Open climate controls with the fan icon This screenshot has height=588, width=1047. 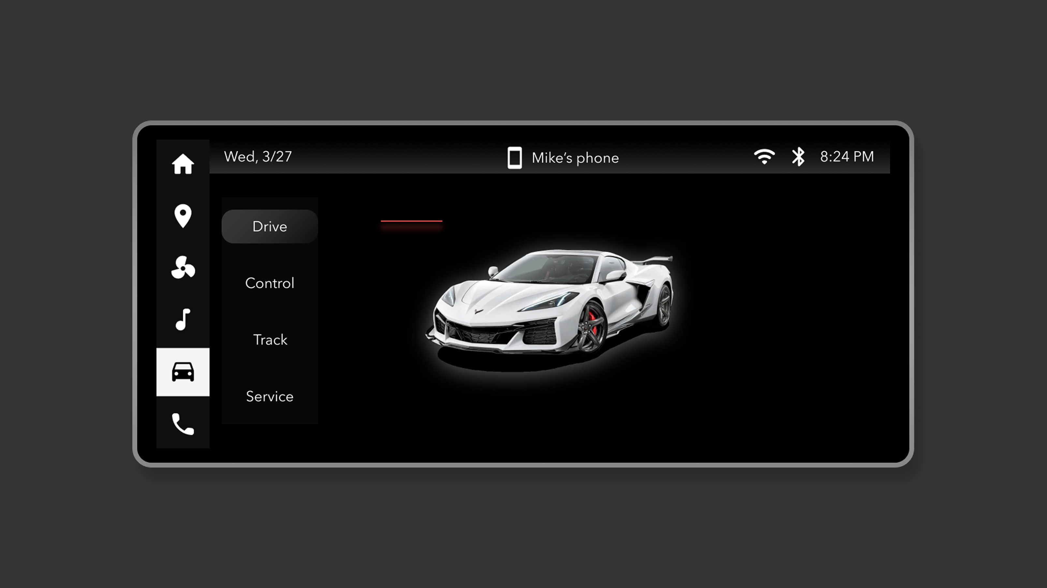coord(183,267)
